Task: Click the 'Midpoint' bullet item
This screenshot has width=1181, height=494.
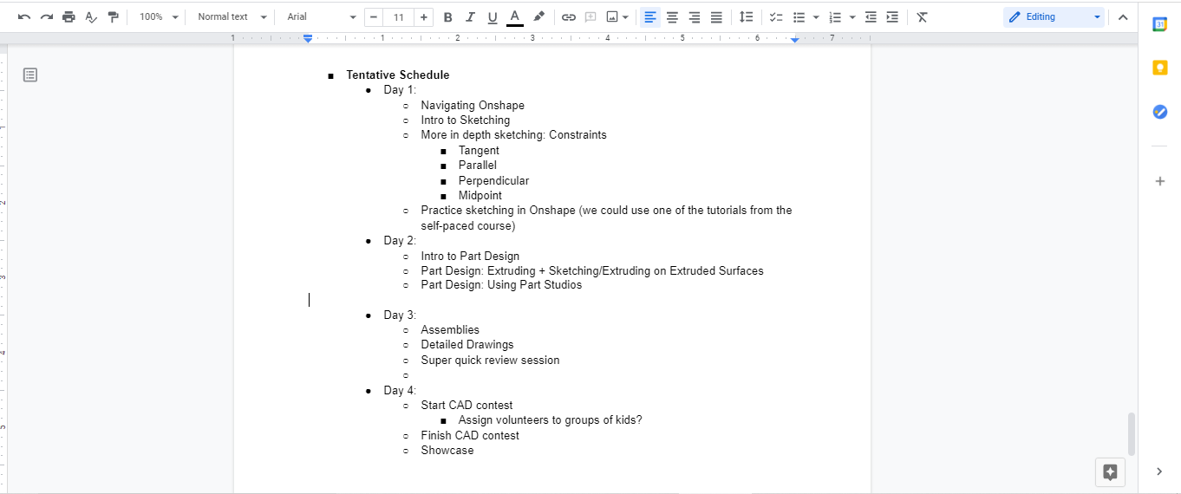Action: [x=480, y=195]
